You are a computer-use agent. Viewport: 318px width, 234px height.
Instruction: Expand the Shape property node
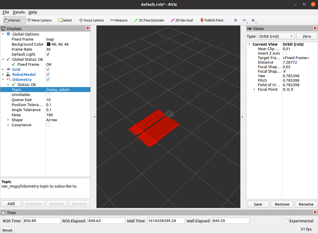tap(8, 120)
